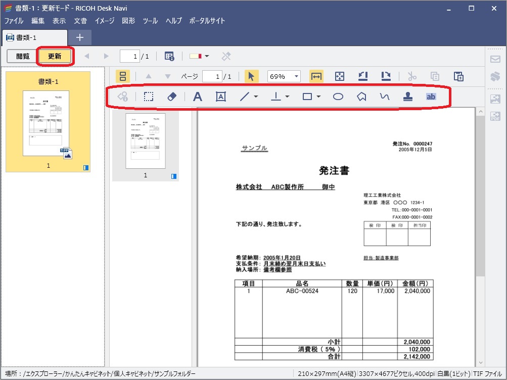Switch to 閲覧 viewing mode
This screenshot has height=380, width=507.
(x=23, y=56)
